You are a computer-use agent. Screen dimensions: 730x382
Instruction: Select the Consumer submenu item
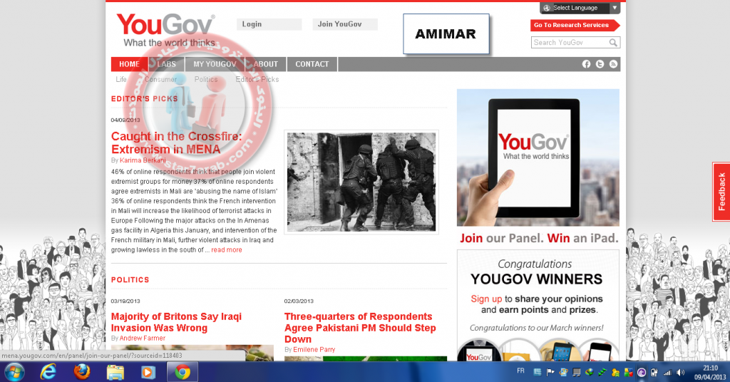(160, 80)
